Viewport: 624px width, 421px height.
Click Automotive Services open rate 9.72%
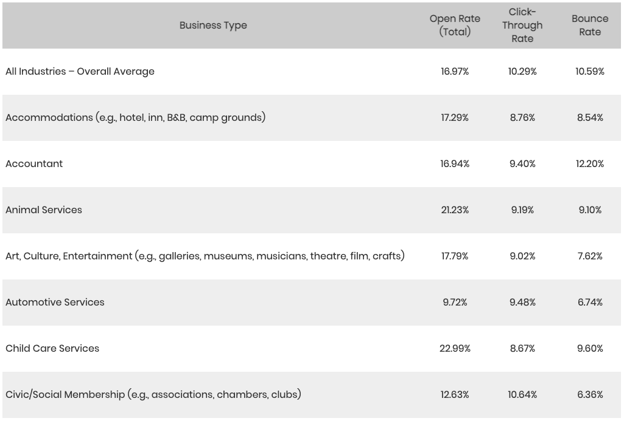pyautogui.click(x=455, y=303)
